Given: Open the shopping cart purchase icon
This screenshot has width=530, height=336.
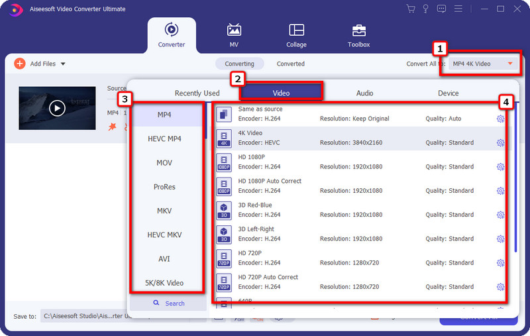Looking at the screenshot, I should (410, 9).
